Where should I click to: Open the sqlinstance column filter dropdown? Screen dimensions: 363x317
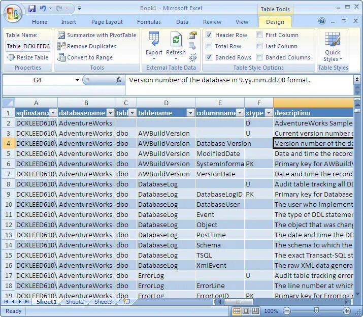click(53, 113)
